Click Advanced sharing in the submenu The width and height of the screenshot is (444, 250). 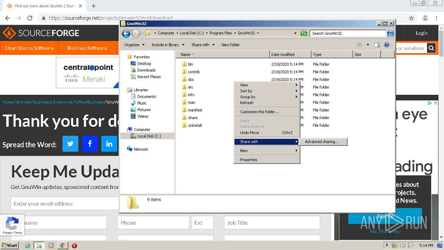pos(323,142)
